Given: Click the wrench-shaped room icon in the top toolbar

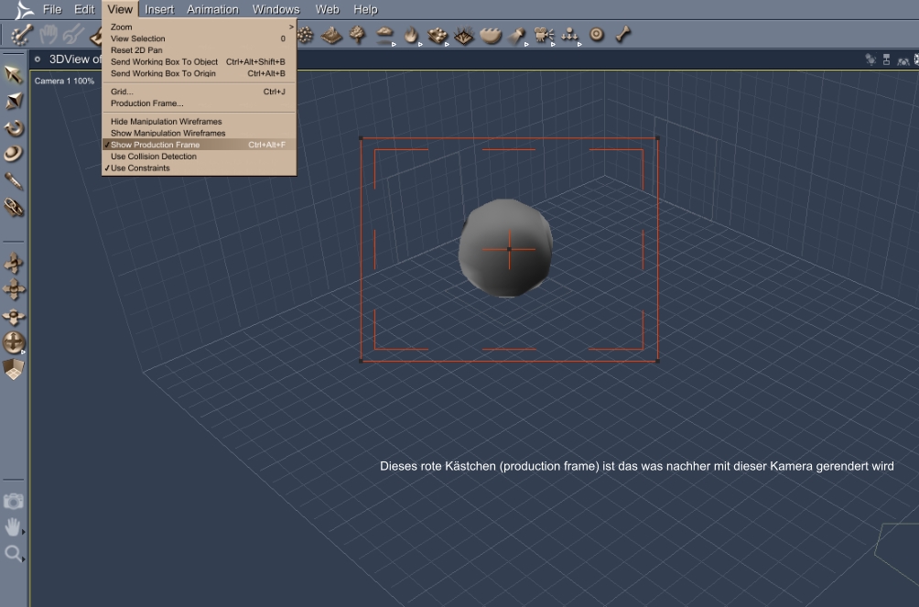Looking at the screenshot, I should click(x=73, y=35).
